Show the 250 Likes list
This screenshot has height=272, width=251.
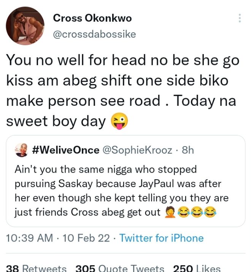pos(196,268)
